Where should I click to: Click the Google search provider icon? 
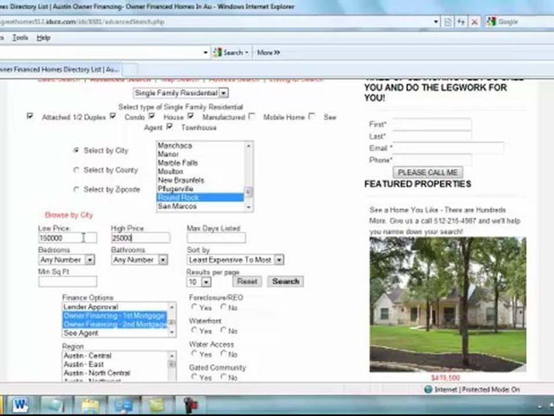[492, 22]
